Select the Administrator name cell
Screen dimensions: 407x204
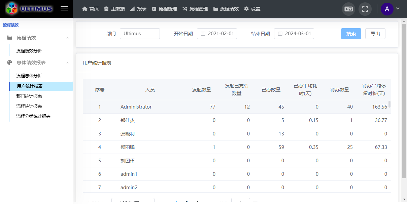click(136, 107)
